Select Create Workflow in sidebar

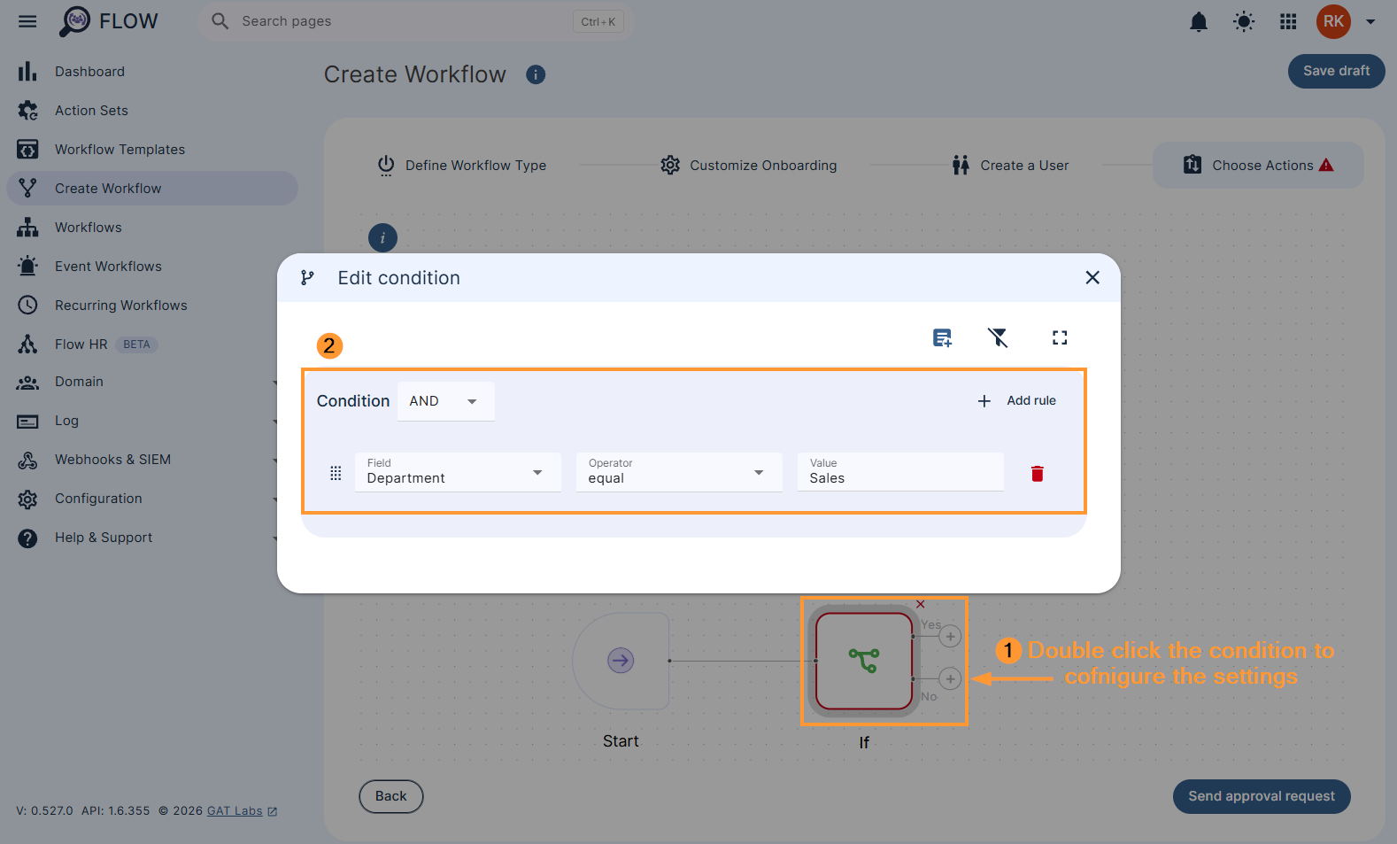[152, 189]
